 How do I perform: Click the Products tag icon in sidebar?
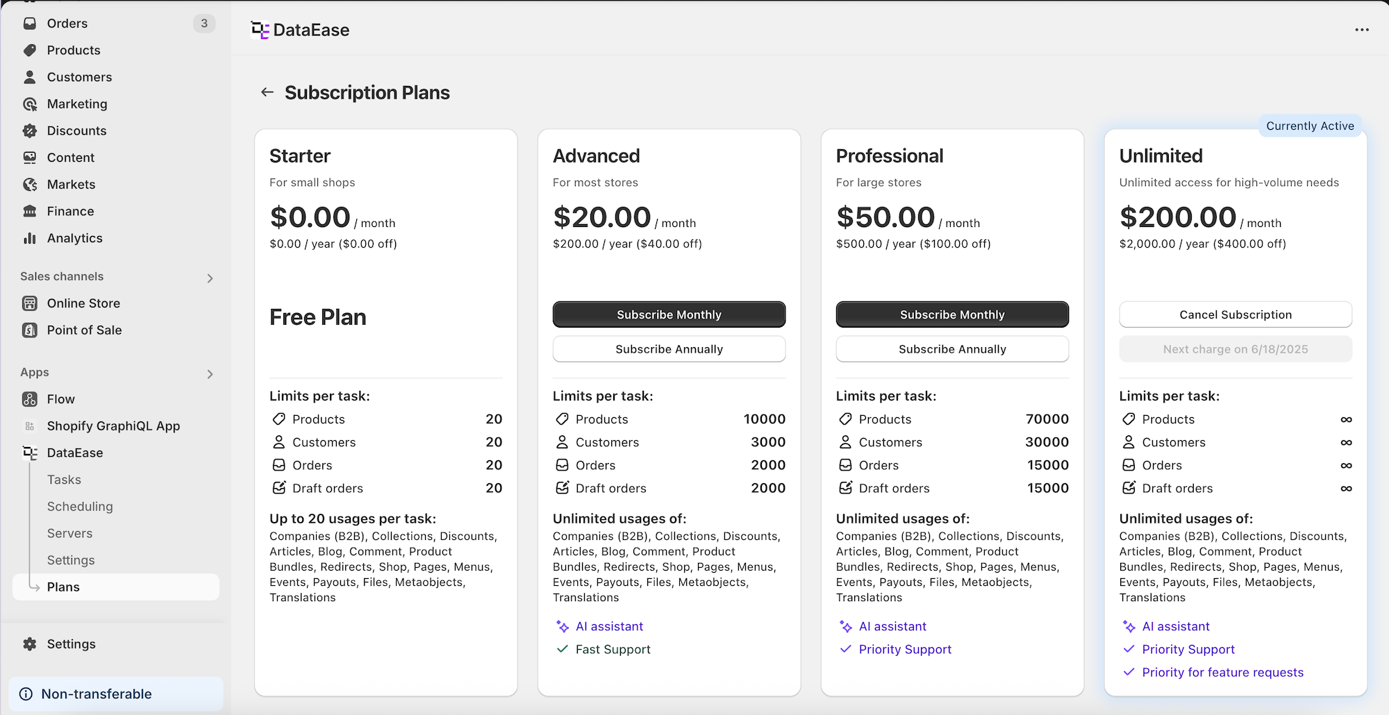click(30, 50)
